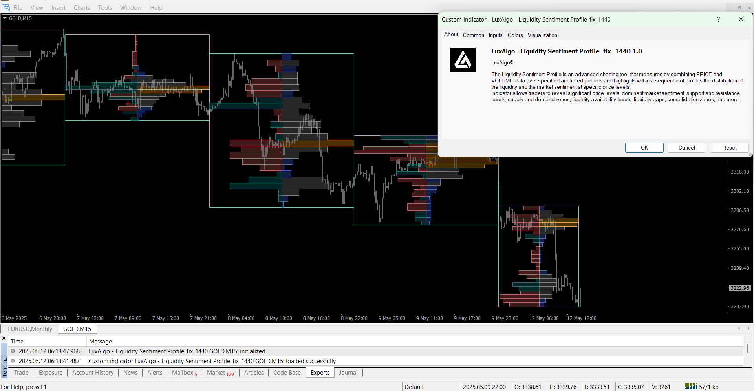
Task: Click the connection signal bars in the status bar
Action: pos(690,387)
